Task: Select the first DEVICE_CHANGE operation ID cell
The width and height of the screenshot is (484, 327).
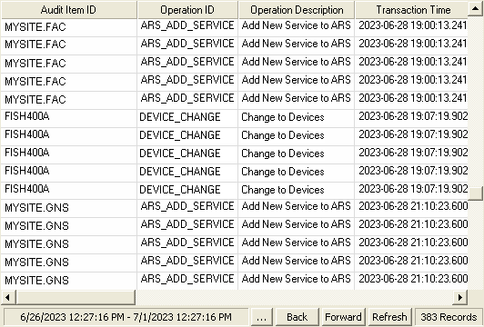Action: (x=187, y=118)
